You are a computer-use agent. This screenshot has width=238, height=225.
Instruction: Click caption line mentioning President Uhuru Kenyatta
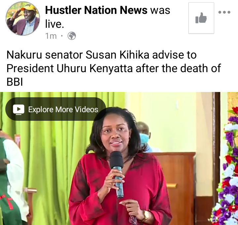(x=114, y=68)
